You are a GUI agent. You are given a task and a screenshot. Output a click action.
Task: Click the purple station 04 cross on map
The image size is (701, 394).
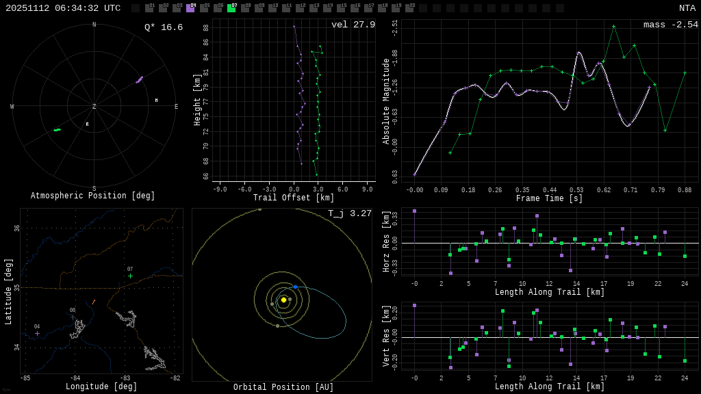(38, 334)
